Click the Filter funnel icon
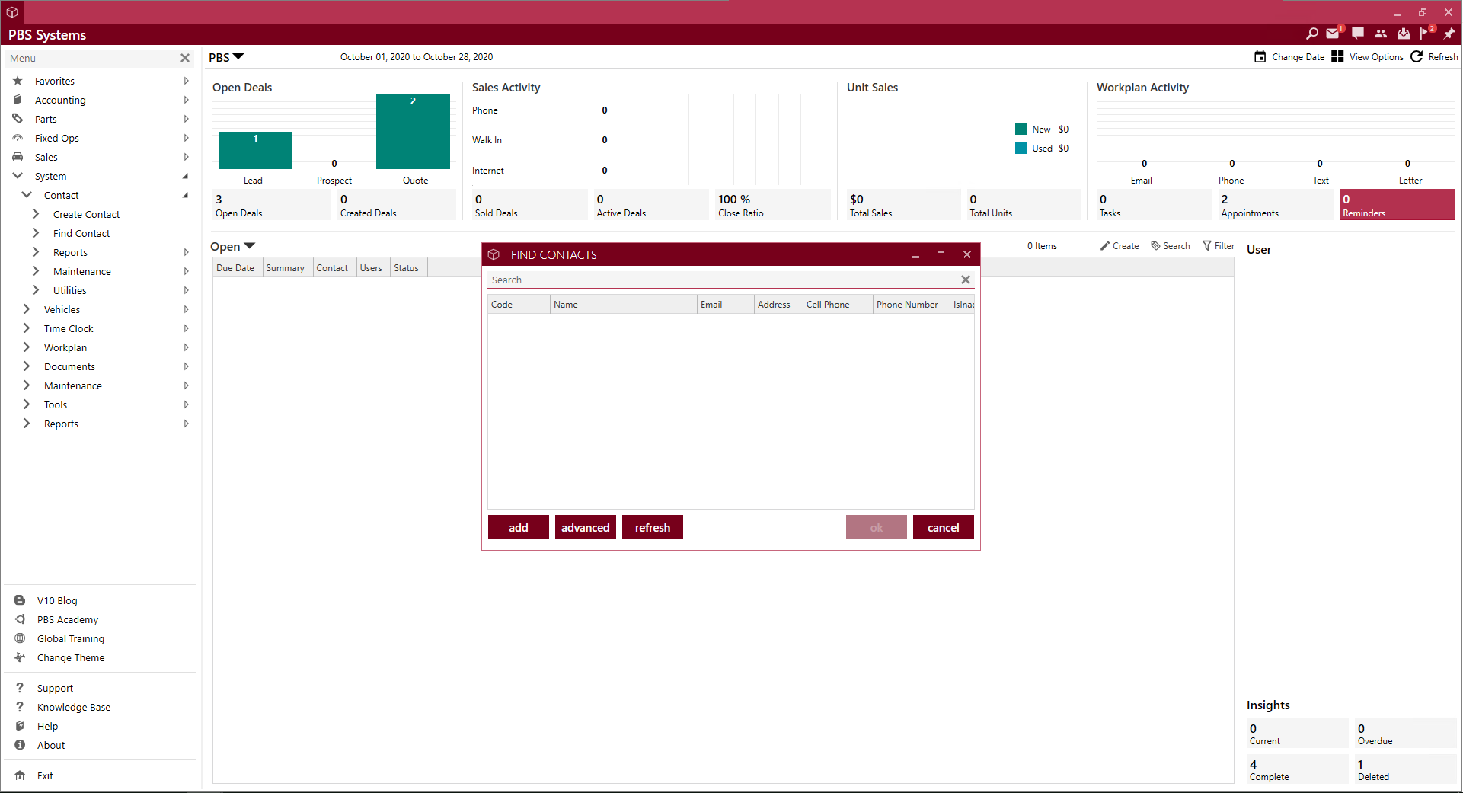Viewport: 1463px width, 793px height. tap(1206, 246)
